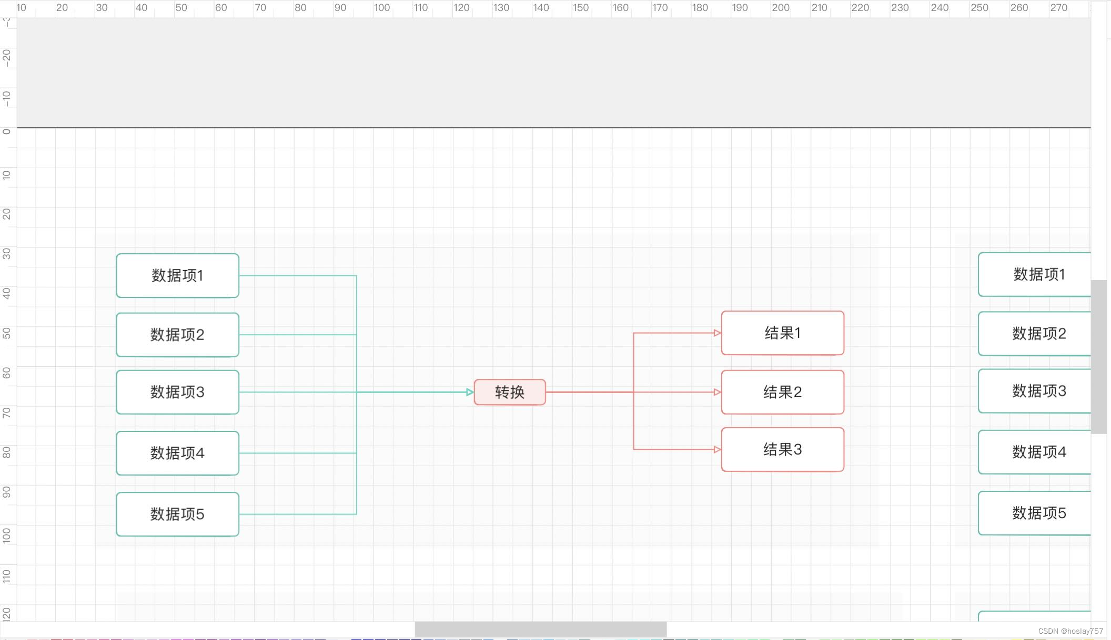Select the right-side 数据项4 node
The height and width of the screenshot is (640, 1111).
coord(1035,452)
